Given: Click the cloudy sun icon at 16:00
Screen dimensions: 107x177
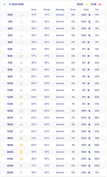Looking at the screenshot, I should point(21,125).
